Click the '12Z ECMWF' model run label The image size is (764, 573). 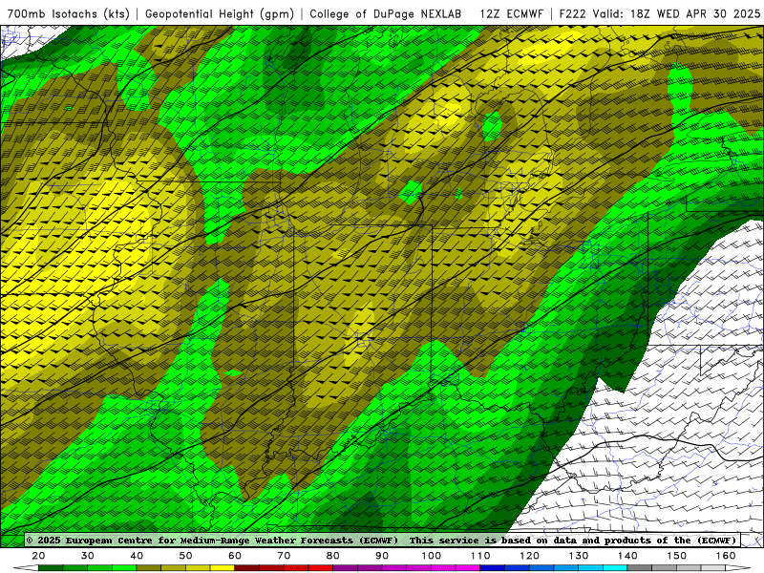pos(512,13)
